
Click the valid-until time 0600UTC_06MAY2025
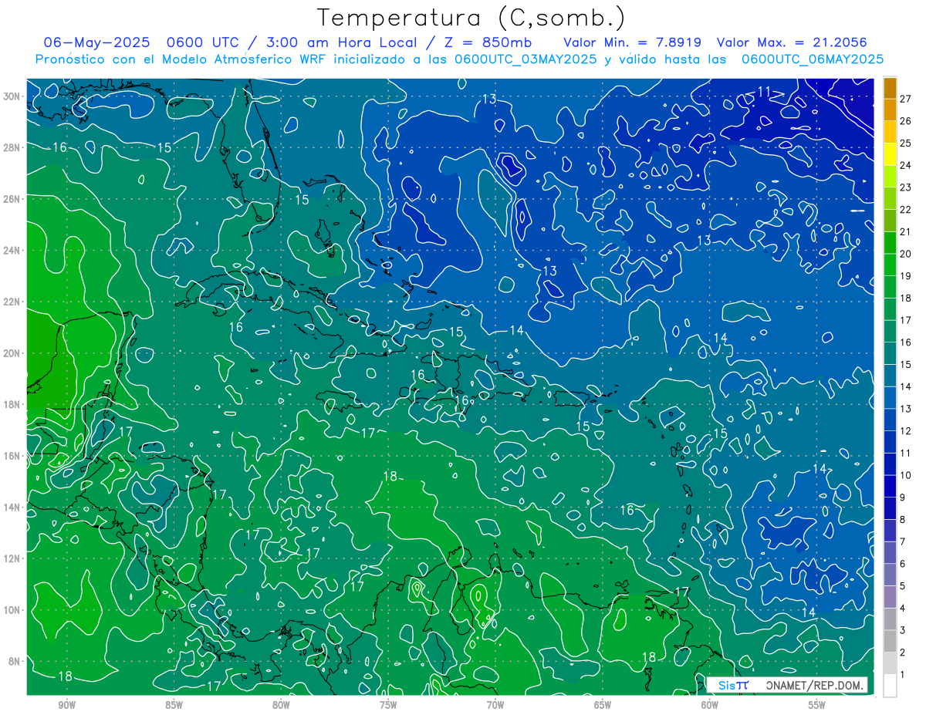813,59
